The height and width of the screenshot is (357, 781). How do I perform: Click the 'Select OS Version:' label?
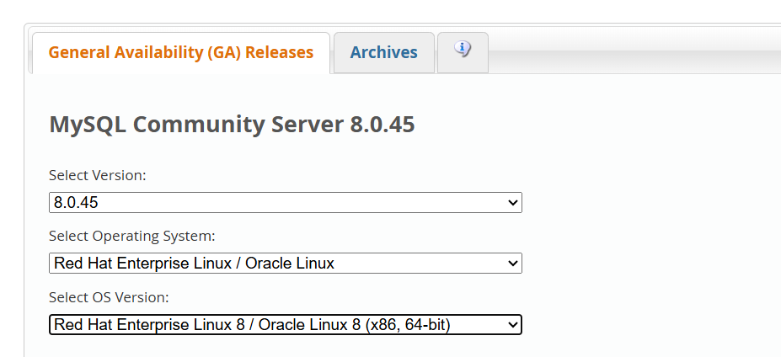tap(109, 298)
